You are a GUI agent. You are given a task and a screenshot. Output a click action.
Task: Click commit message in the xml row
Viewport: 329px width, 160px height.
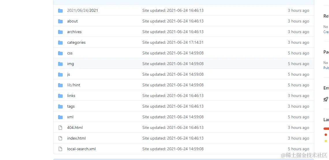click(173, 117)
